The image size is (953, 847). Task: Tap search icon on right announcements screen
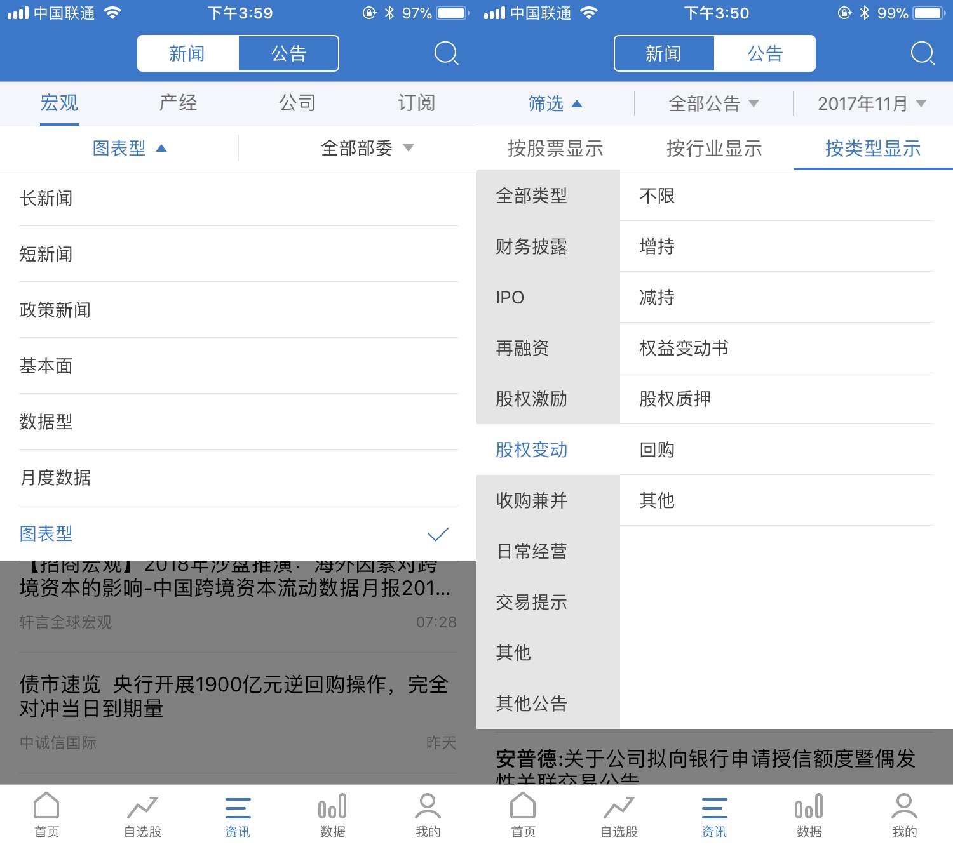point(923,53)
